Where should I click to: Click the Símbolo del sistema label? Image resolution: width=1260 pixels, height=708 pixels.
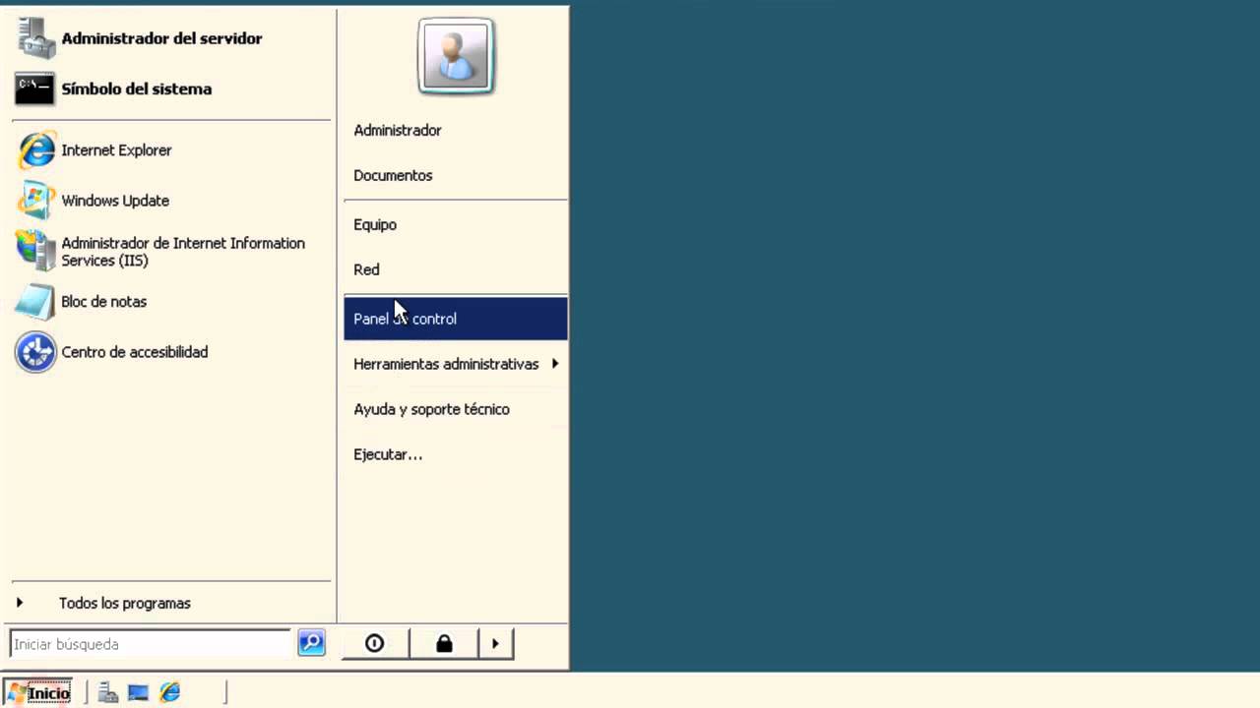(137, 88)
